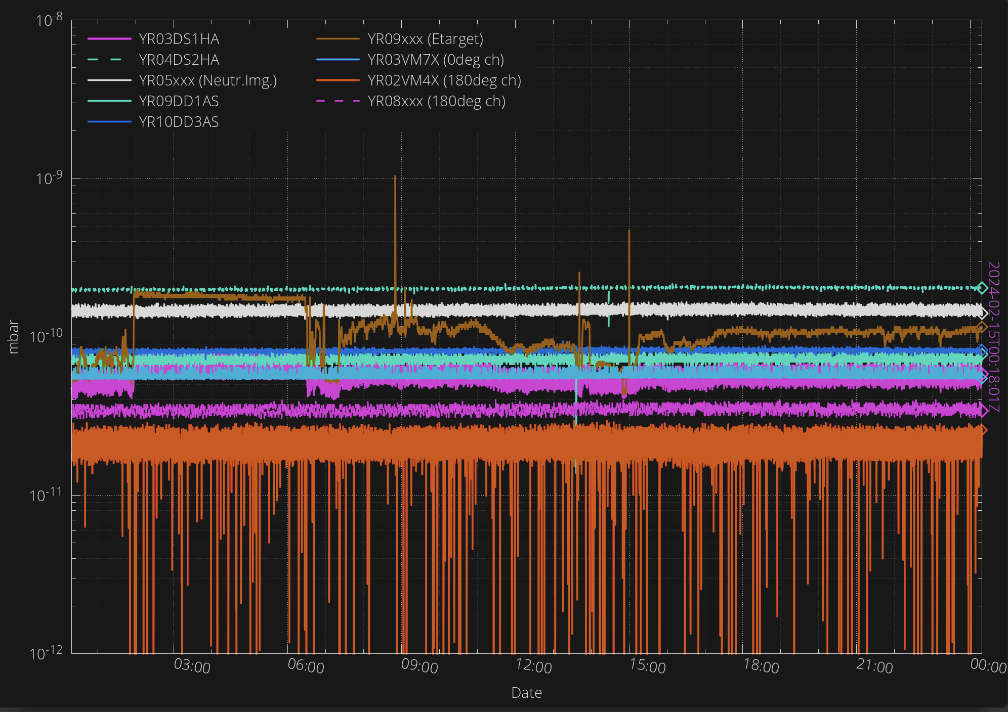Click the 2024-02-15T00:18:01Z timestamp label

pos(993,337)
